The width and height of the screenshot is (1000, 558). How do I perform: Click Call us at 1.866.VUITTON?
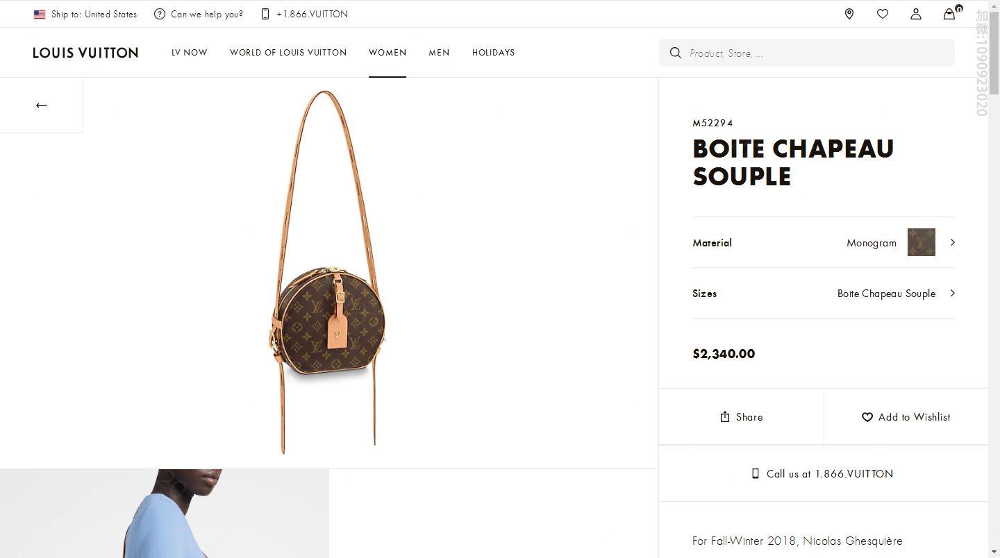click(x=823, y=474)
